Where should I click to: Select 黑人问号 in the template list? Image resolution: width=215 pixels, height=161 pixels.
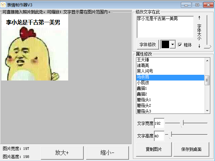pos(170,71)
